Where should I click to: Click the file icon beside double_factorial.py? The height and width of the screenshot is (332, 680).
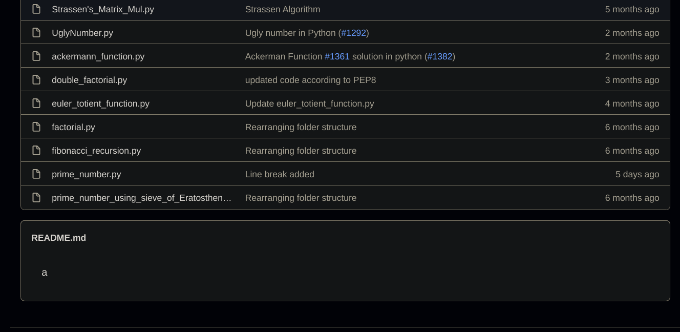pos(36,79)
